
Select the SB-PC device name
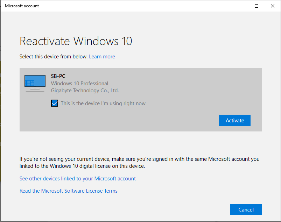pyautogui.click(x=58, y=76)
